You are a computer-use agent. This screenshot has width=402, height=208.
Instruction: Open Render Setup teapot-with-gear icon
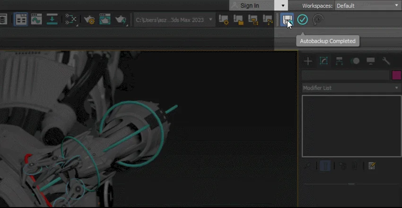click(89, 19)
